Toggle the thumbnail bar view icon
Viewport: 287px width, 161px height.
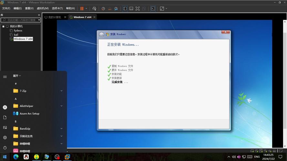(131, 9)
